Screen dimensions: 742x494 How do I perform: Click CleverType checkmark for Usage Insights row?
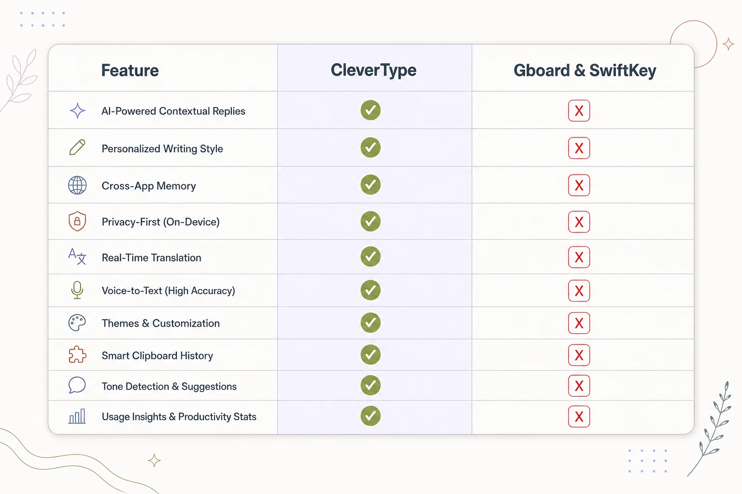pyautogui.click(x=371, y=416)
